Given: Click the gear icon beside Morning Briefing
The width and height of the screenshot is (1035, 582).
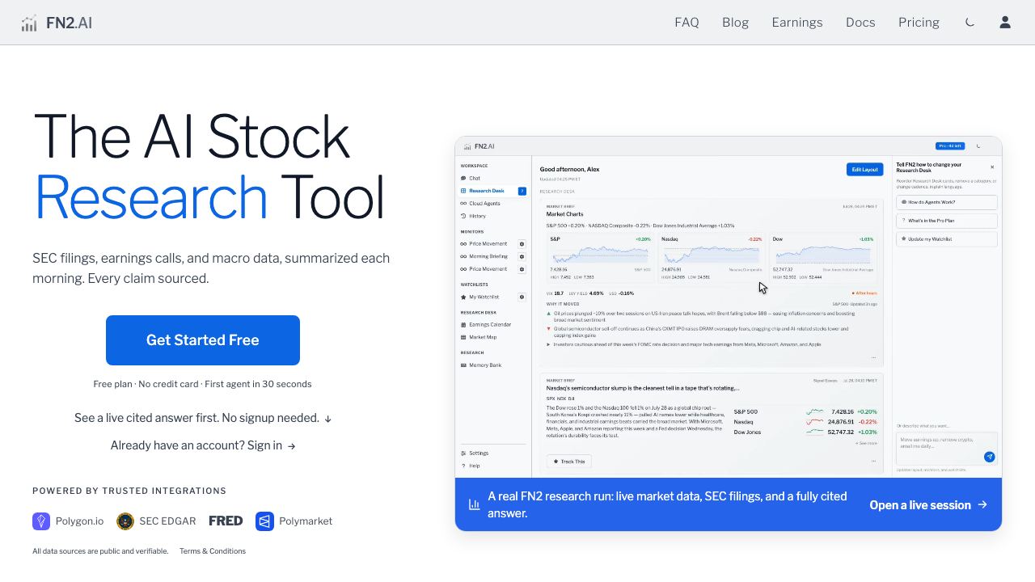Looking at the screenshot, I should (x=522, y=256).
